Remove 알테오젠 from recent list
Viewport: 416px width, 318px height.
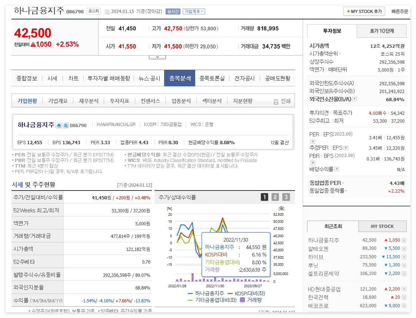point(404,248)
